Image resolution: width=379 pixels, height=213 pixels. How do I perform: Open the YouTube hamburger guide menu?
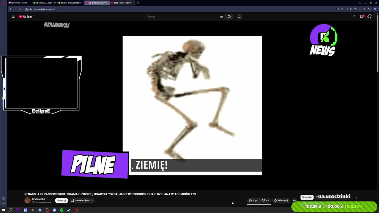13,17
